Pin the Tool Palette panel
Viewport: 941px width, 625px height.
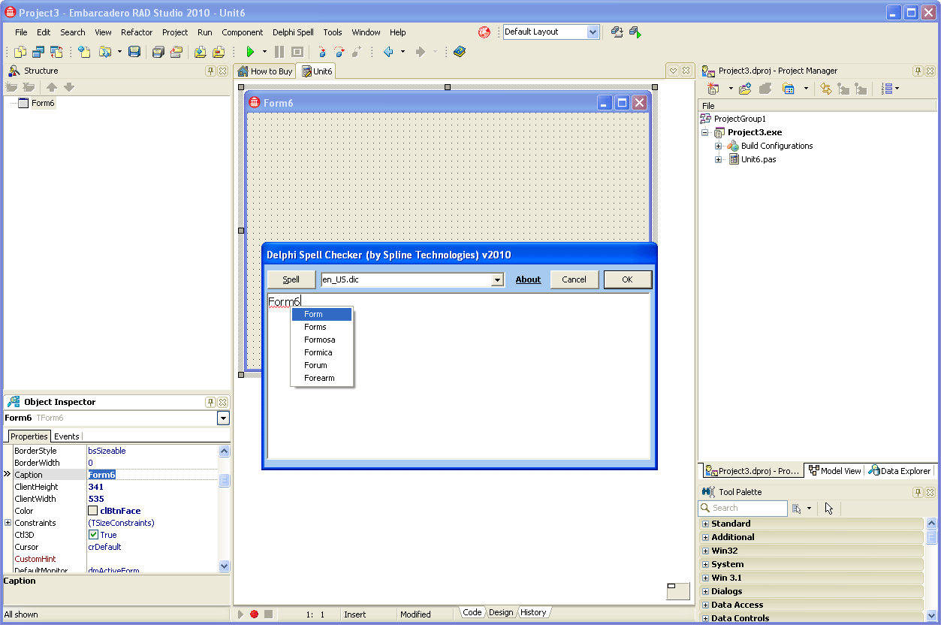click(x=918, y=492)
